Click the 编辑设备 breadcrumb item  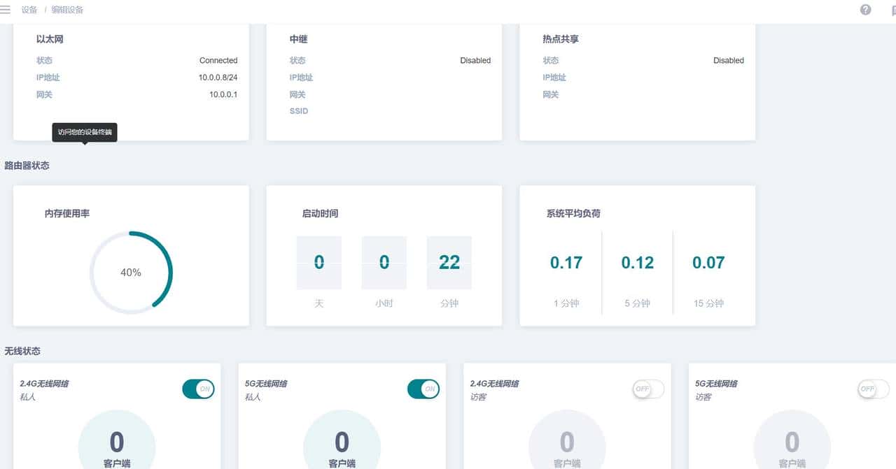(x=68, y=10)
